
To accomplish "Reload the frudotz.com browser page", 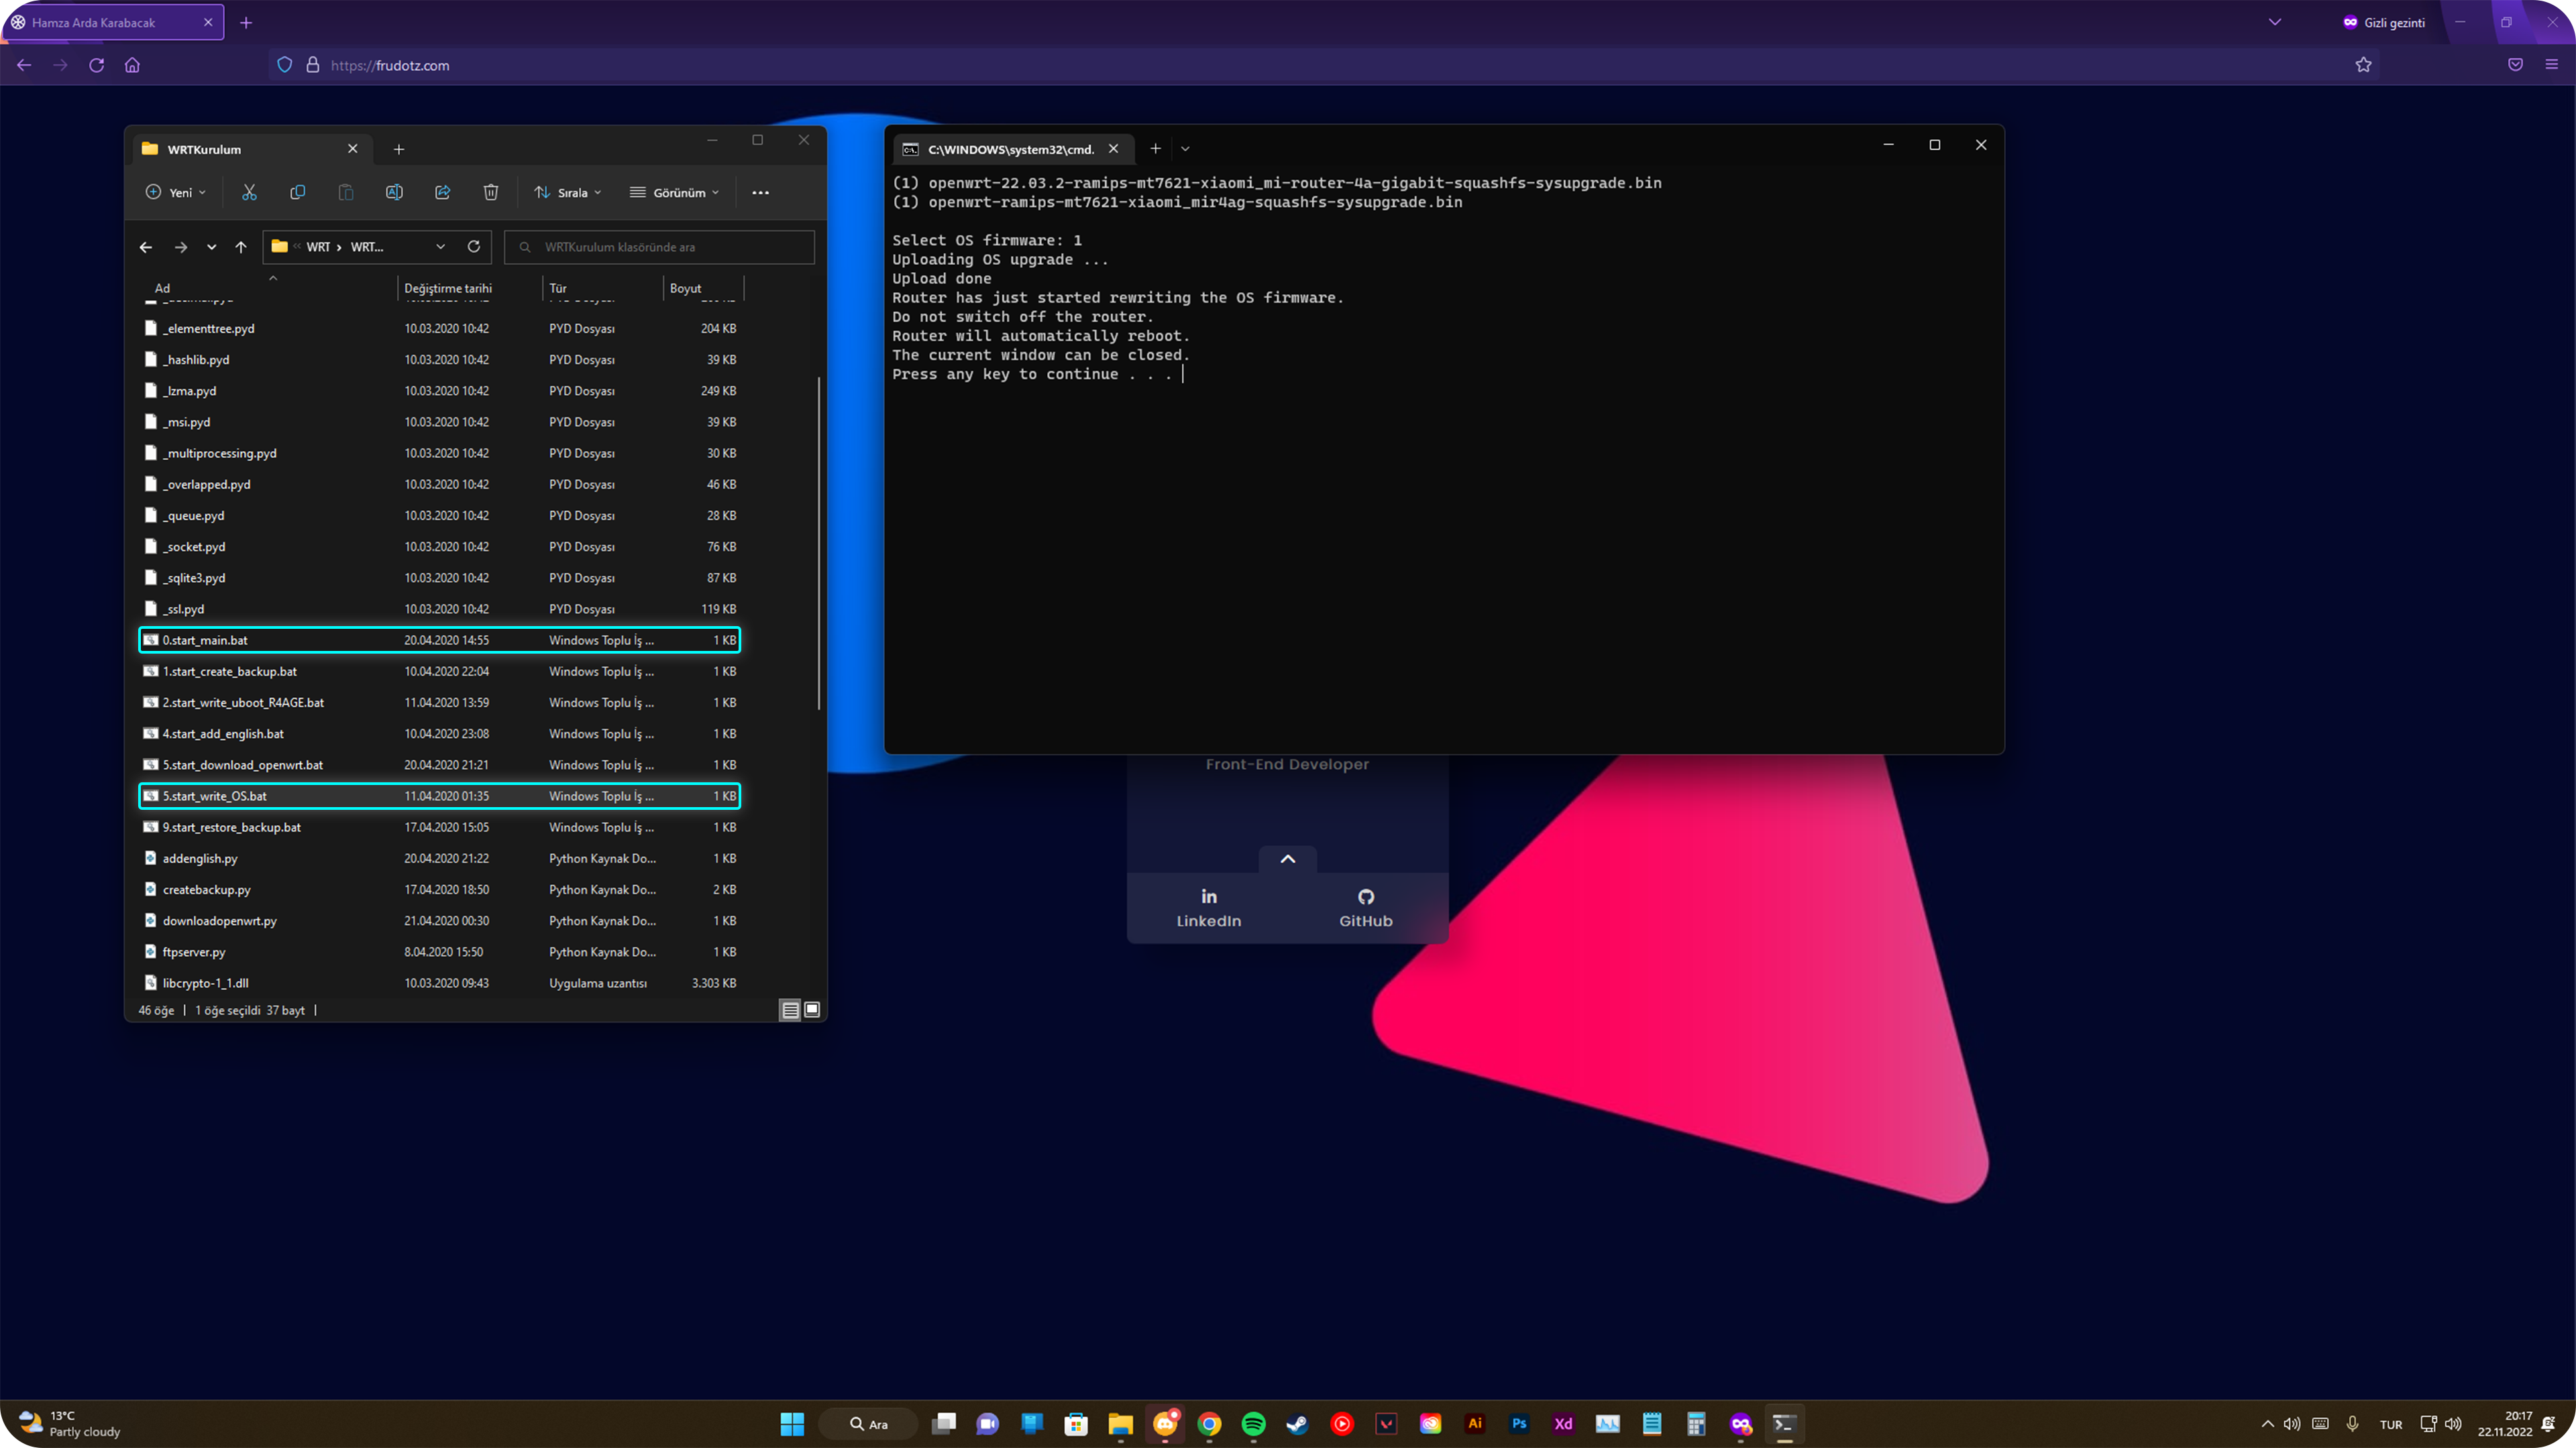I will [97, 65].
